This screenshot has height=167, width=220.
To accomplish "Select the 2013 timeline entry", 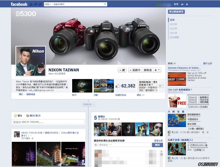I will [x=174, y=24].
